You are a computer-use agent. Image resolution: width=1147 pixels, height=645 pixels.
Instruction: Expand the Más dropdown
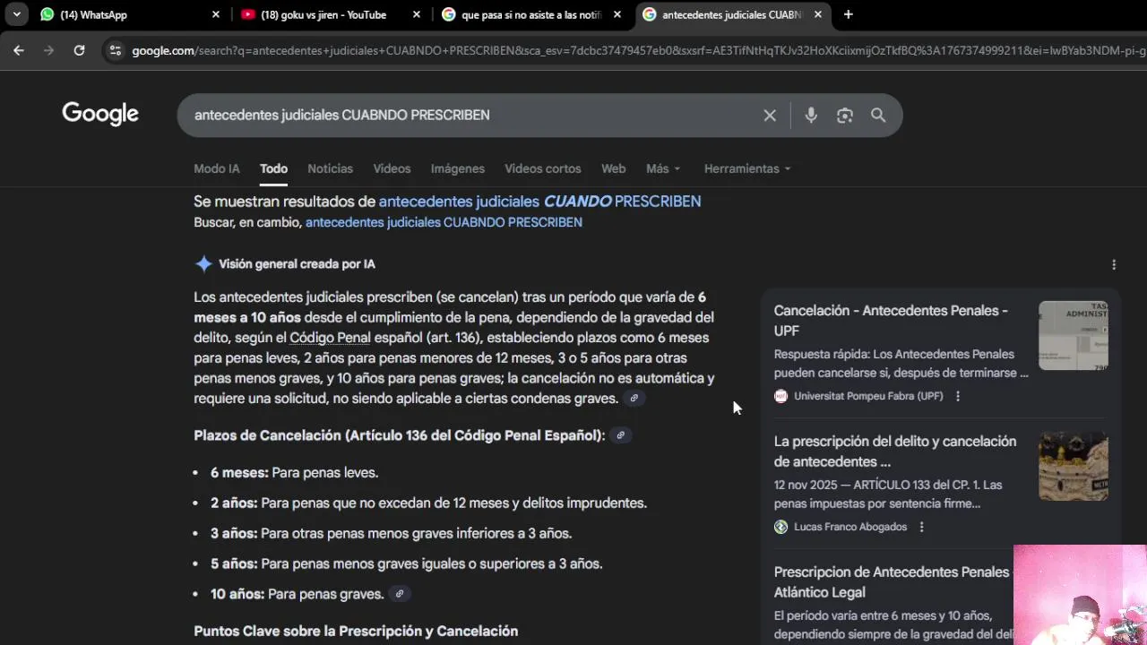click(663, 168)
